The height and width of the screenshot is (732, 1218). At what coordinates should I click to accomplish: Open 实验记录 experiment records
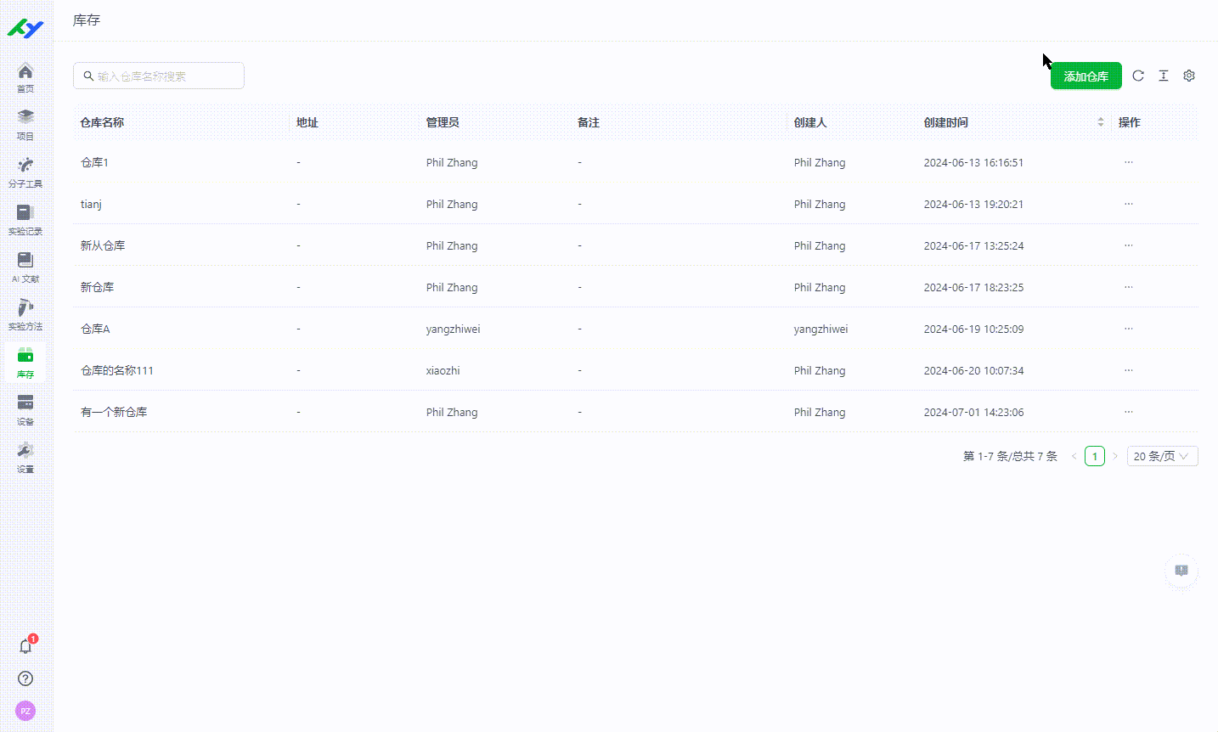(25, 219)
